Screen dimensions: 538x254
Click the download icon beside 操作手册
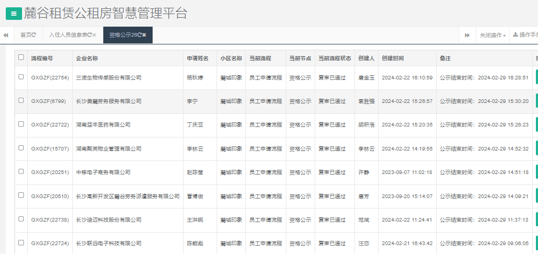point(515,34)
